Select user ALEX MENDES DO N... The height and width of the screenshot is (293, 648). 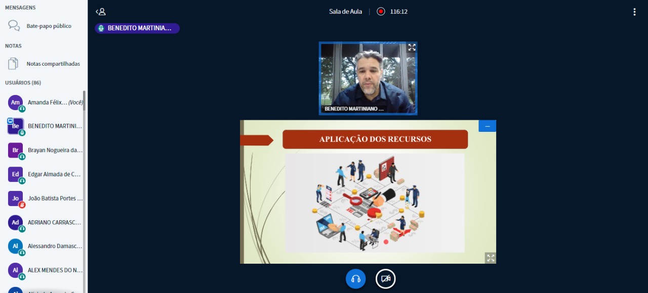pyautogui.click(x=44, y=270)
